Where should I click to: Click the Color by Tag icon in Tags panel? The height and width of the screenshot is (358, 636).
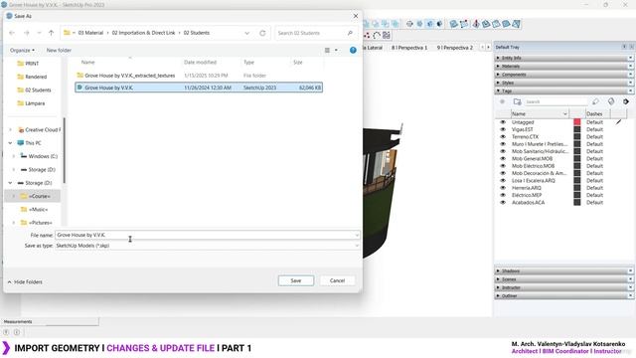tap(611, 101)
